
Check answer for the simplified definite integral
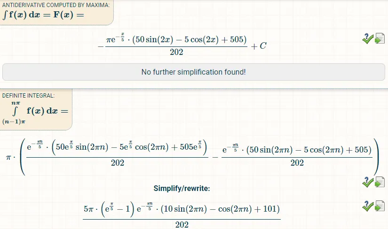tap(368, 206)
